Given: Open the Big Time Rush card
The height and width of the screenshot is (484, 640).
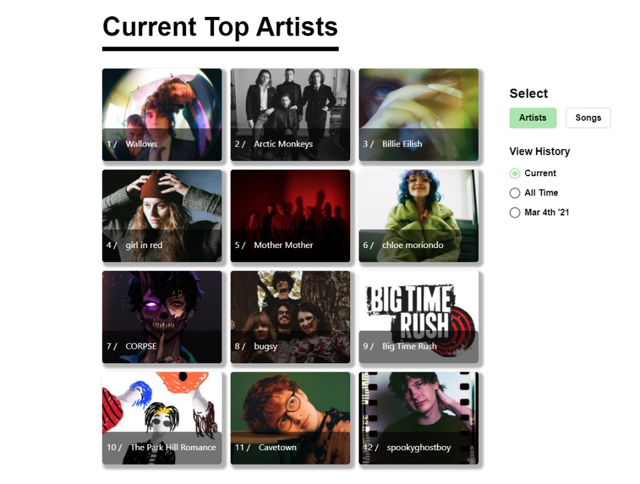Looking at the screenshot, I should point(418,317).
